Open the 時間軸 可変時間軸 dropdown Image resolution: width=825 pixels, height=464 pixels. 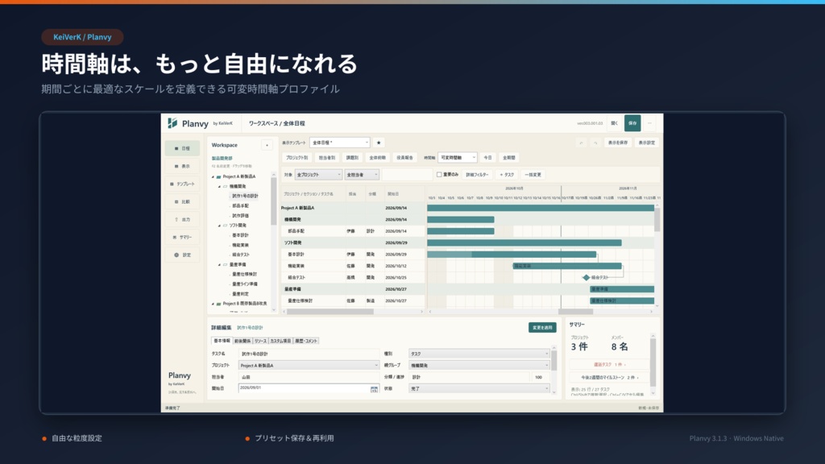[458, 157]
